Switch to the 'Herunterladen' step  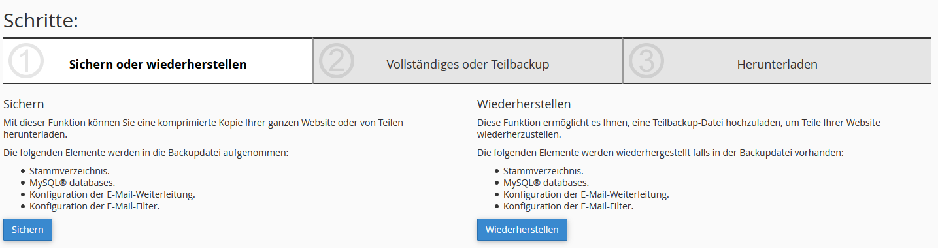[777, 61]
